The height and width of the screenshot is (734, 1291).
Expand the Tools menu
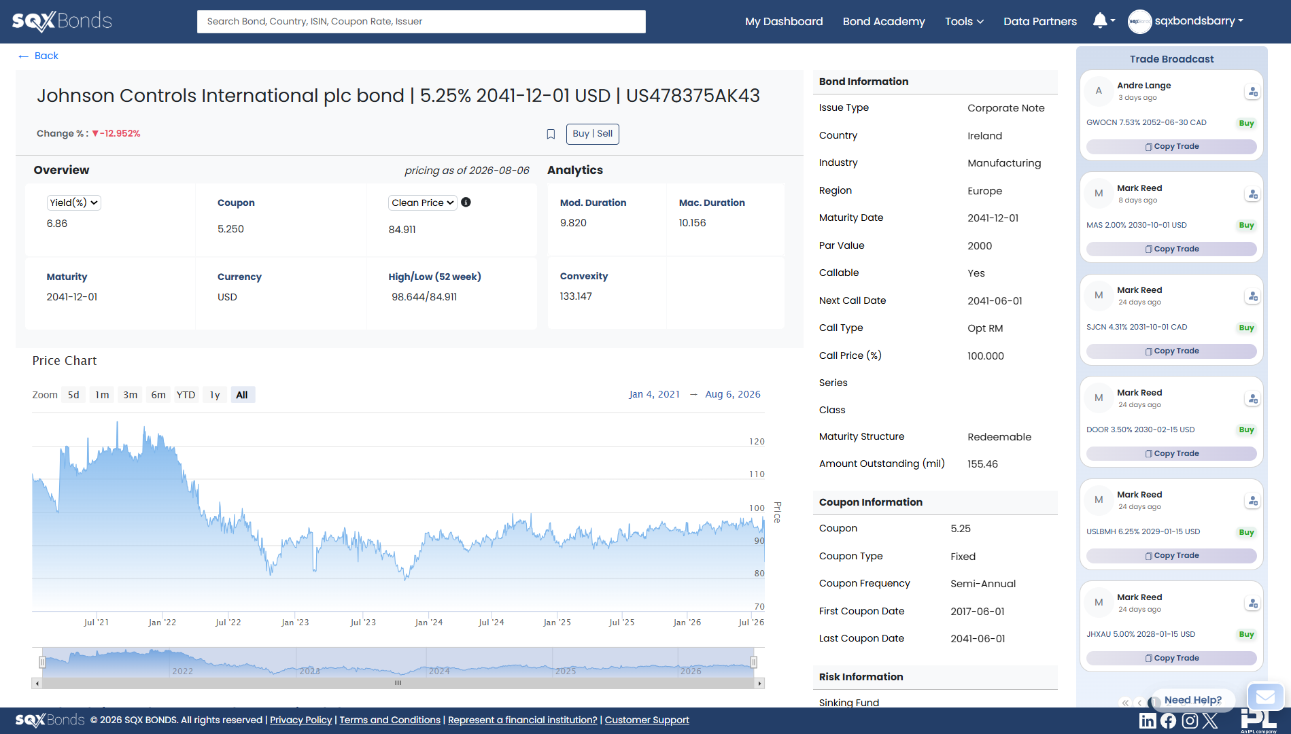pos(964,22)
